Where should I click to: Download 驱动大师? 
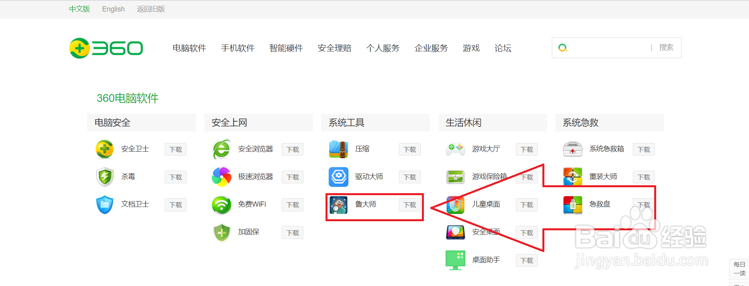click(410, 177)
